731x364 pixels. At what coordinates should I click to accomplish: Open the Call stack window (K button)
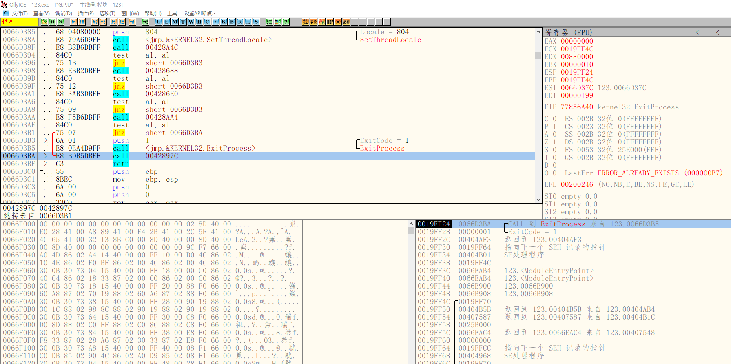click(x=224, y=22)
